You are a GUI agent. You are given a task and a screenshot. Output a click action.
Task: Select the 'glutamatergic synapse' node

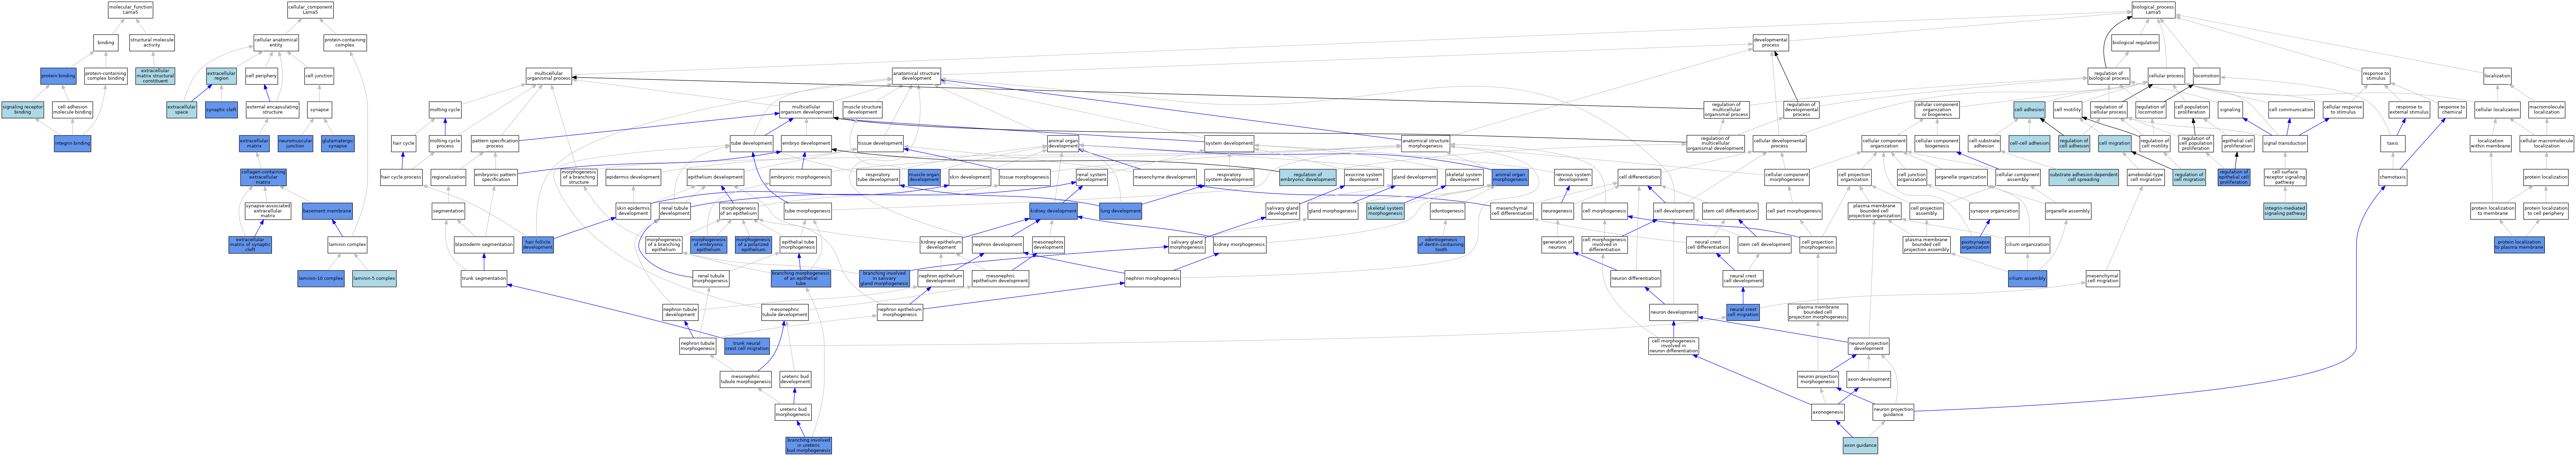click(x=338, y=144)
